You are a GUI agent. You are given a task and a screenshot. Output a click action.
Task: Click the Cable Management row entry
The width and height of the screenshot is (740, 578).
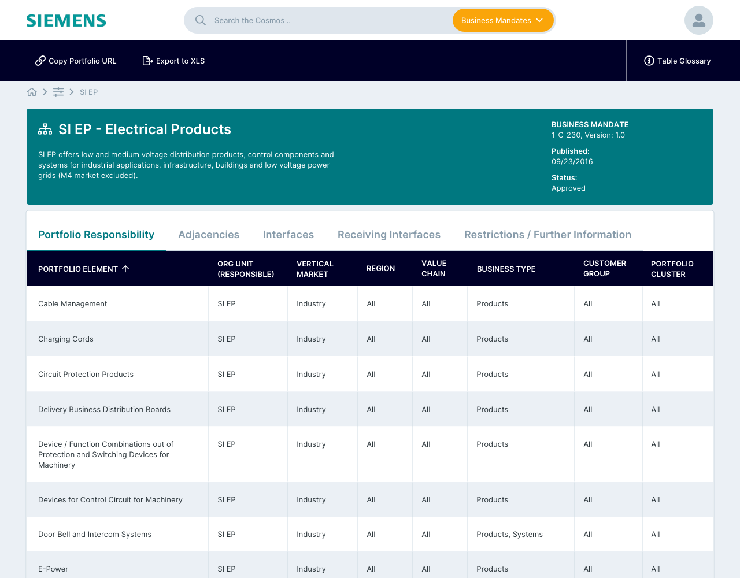pos(73,304)
